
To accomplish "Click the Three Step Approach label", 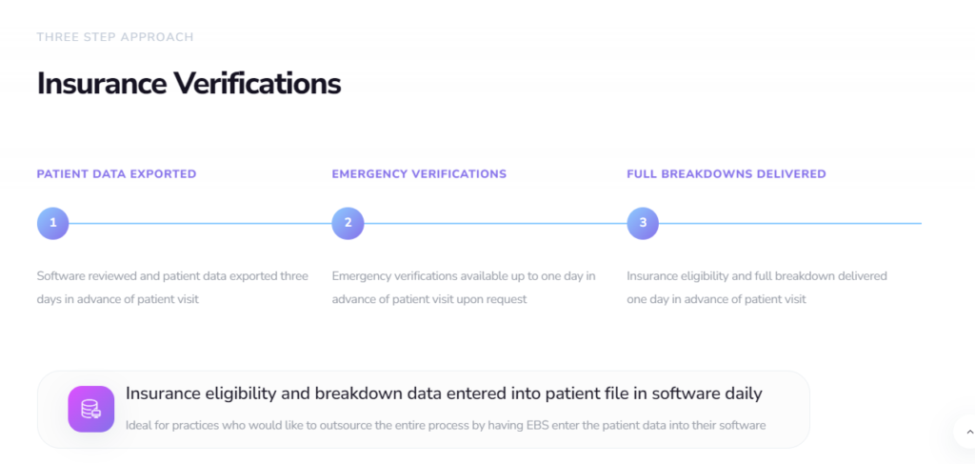I will pos(115,37).
